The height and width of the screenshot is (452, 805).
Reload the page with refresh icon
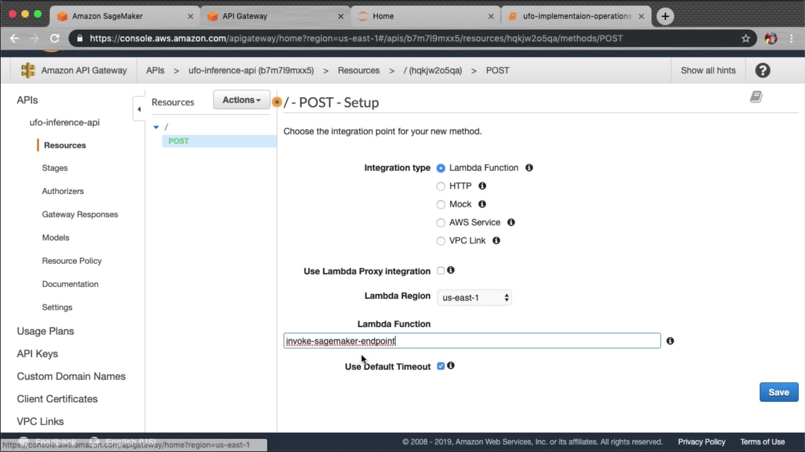[55, 39]
